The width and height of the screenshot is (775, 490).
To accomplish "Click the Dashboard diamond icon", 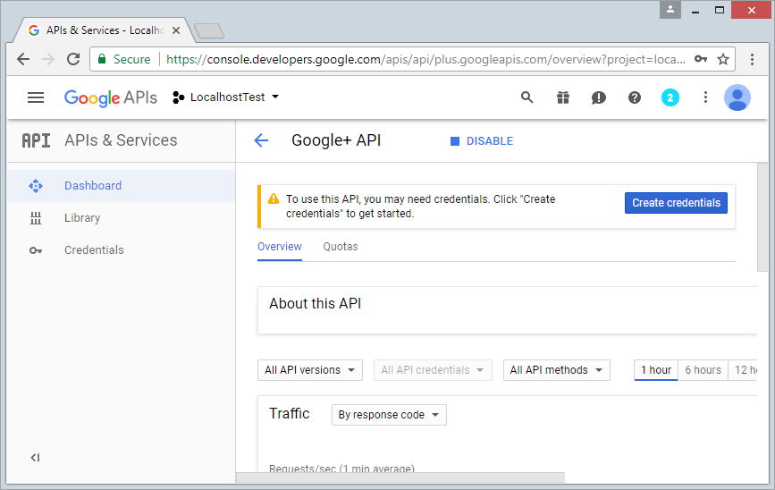I will (x=36, y=186).
